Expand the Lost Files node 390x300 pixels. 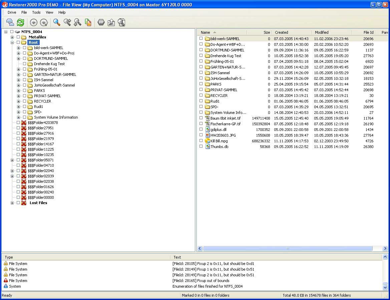coord(12,203)
